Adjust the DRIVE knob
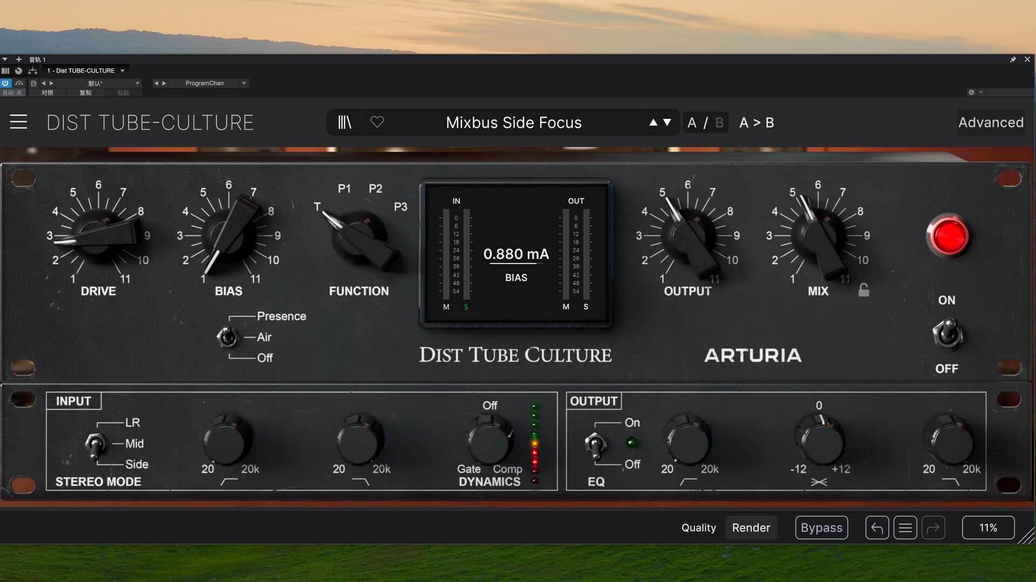This screenshot has height=582, width=1036. [99, 235]
